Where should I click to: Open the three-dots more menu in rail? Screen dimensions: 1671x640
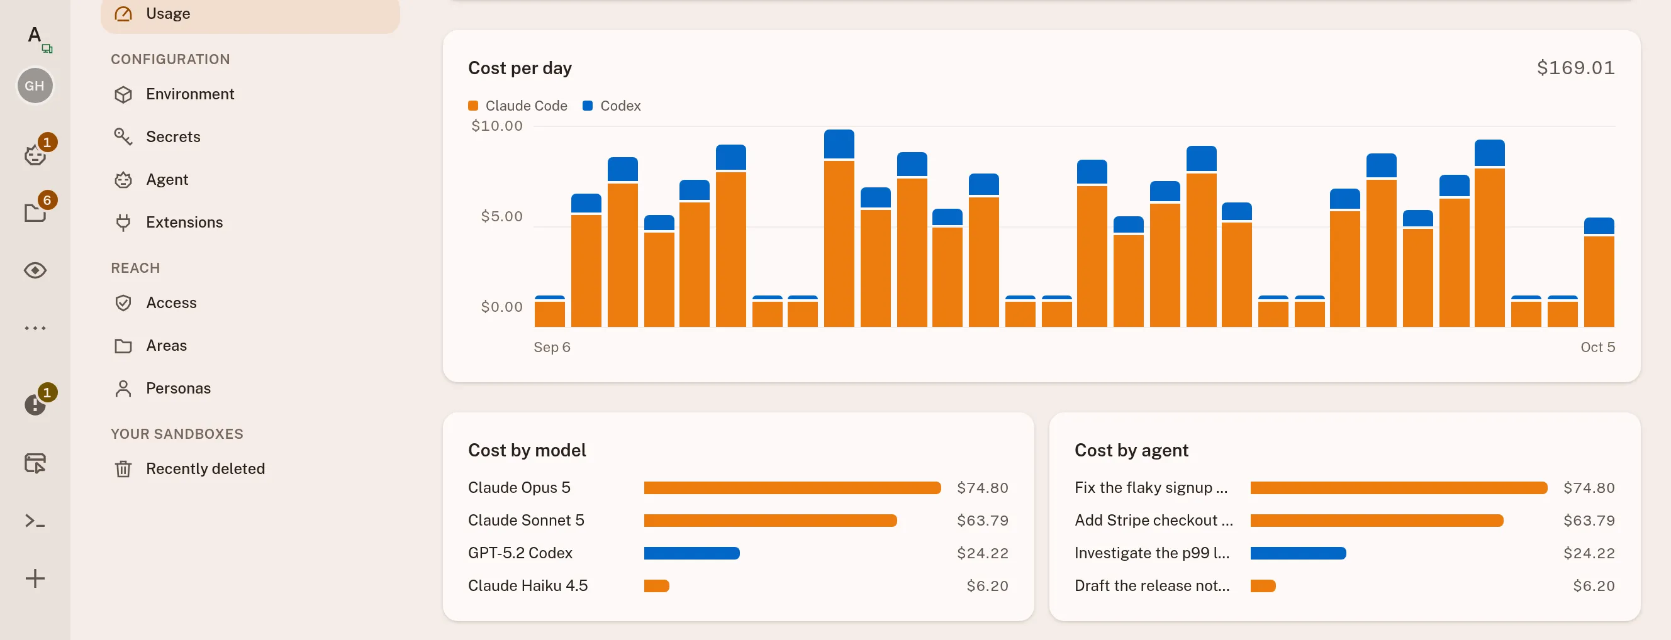[x=35, y=328]
